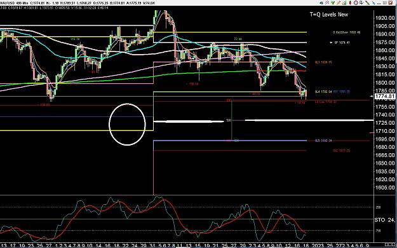Click the 'T=Q Levels New' chart label

coord(329,15)
